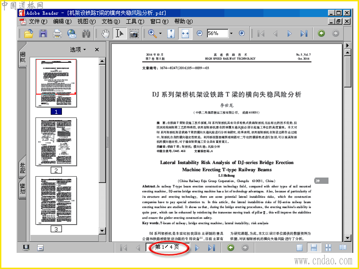Go to first page in top toolbar

[261, 34]
